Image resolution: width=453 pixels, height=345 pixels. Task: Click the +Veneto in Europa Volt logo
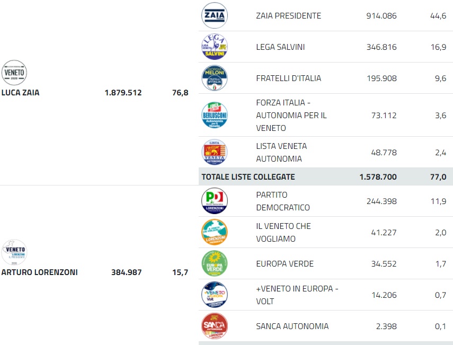click(x=215, y=295)
